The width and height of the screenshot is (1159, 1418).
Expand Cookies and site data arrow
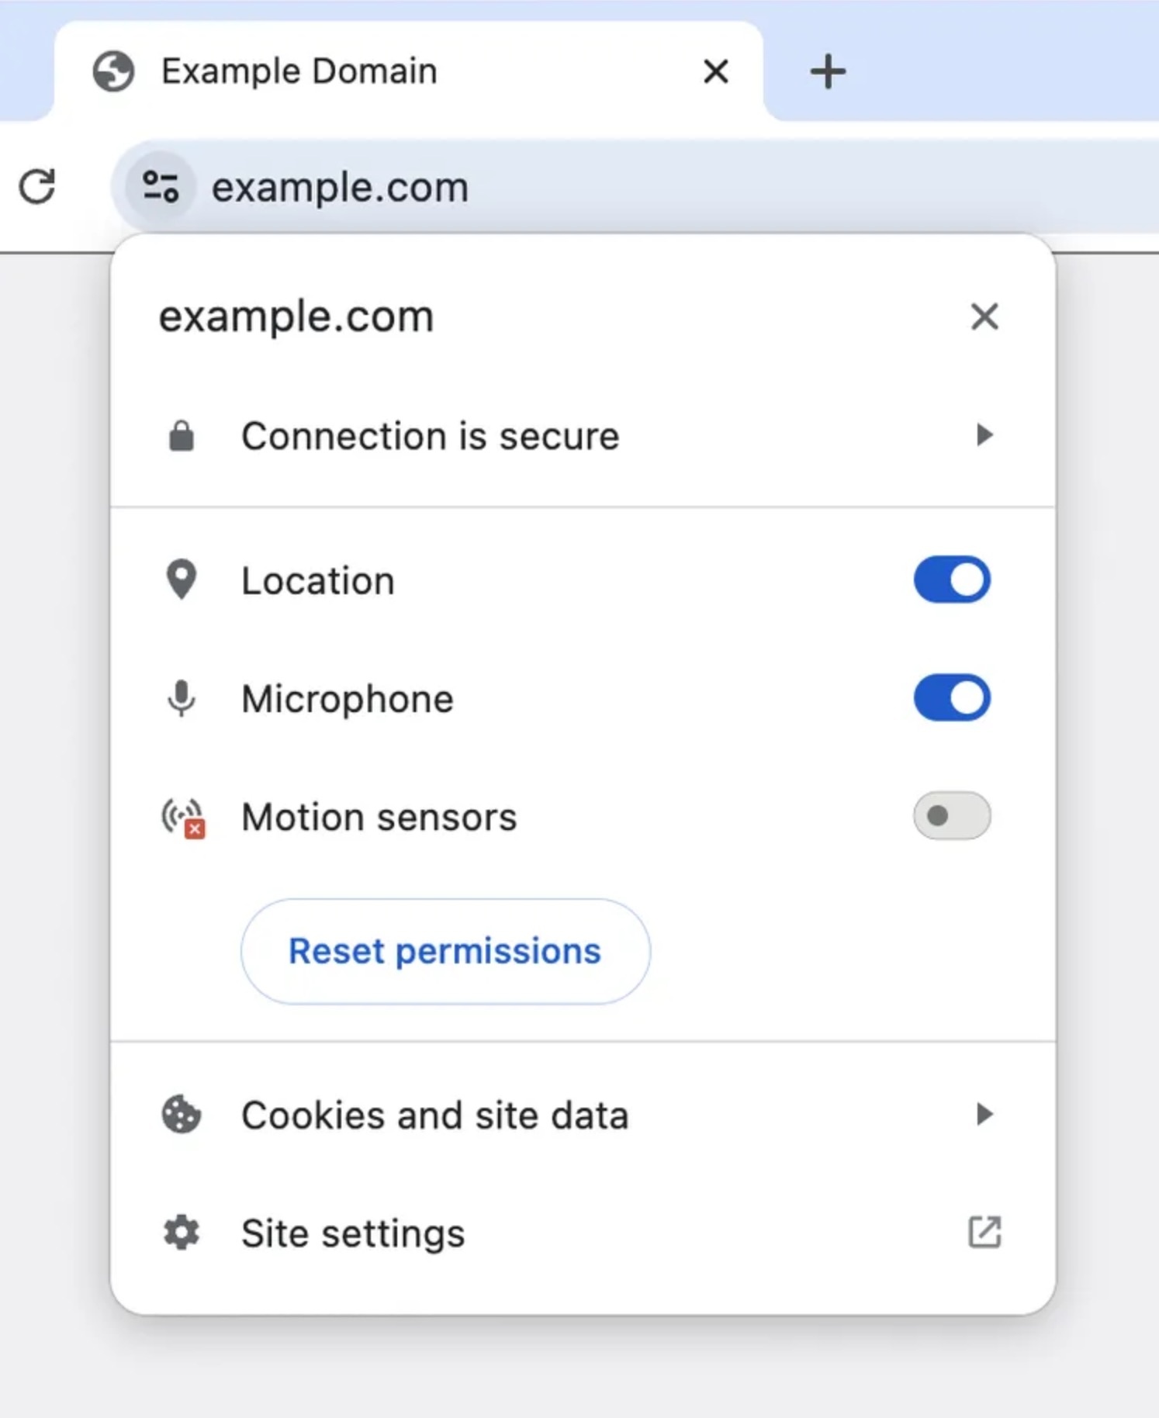click(984, 1114)
